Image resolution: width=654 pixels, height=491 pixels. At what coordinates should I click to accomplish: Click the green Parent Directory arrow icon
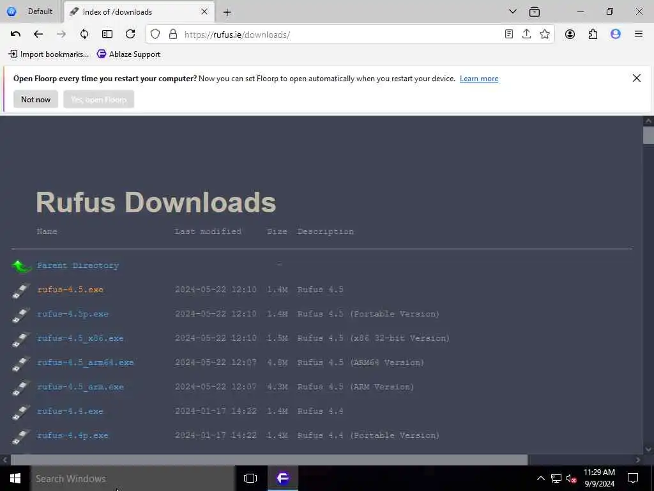click(21, 265)
